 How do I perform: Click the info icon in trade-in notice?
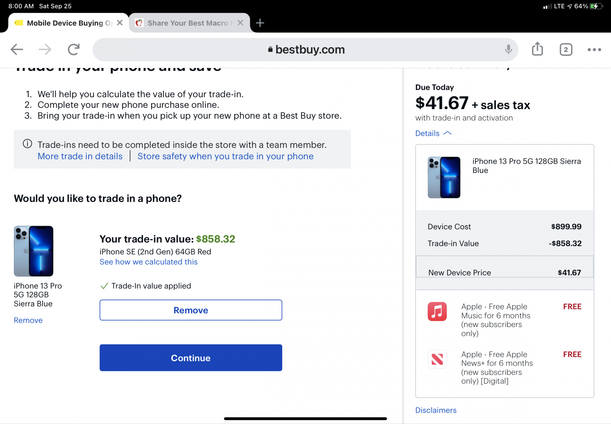[27, 144]
